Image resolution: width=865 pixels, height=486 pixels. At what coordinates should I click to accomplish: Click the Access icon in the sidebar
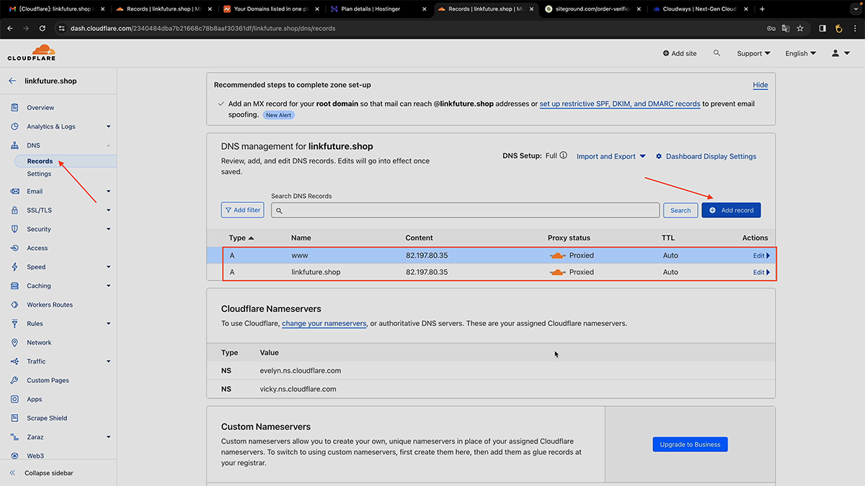14,248
